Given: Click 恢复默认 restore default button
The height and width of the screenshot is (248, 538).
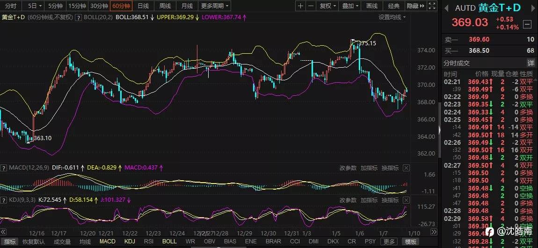Looking at the screenshot, I should pos(34,241).
